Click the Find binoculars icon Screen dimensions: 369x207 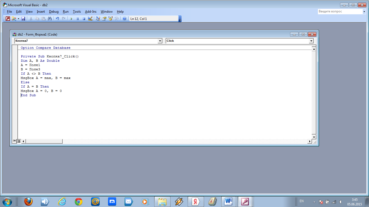click(49, 19)
